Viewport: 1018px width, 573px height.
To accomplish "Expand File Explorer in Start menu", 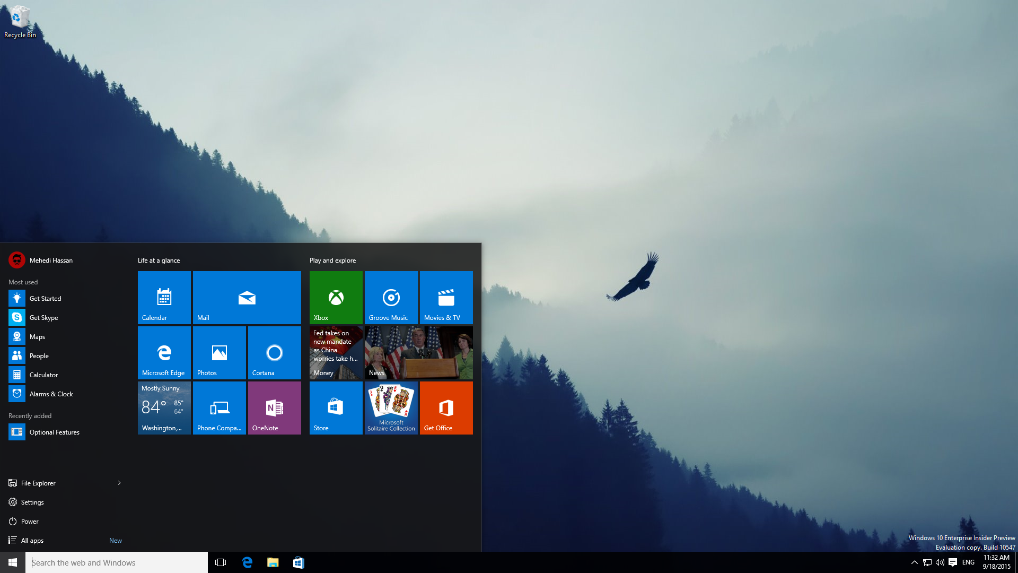I will (119, 482).
